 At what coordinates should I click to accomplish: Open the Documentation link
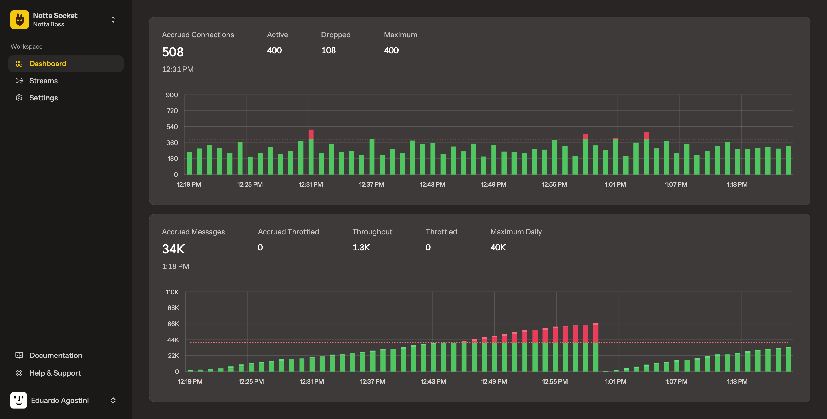pos(56,355)
